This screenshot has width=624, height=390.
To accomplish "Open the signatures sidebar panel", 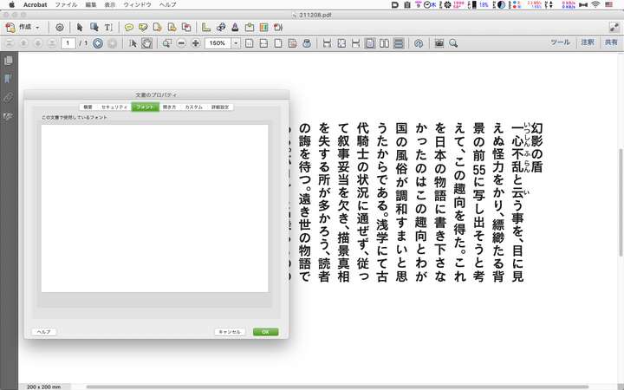I will point(8,116).
